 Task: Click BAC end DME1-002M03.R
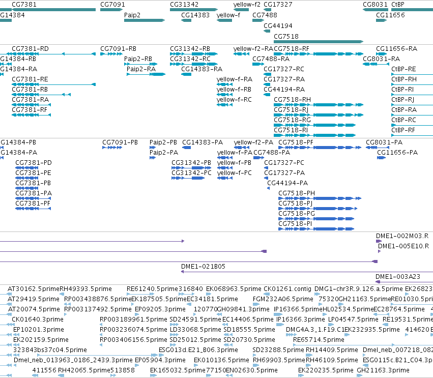(379, 241)
